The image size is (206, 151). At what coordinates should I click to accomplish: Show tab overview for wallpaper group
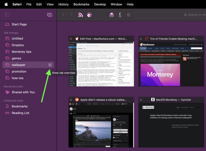tap(50, 65)
